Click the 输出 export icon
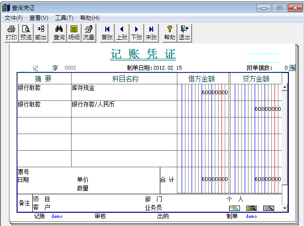 41,33
